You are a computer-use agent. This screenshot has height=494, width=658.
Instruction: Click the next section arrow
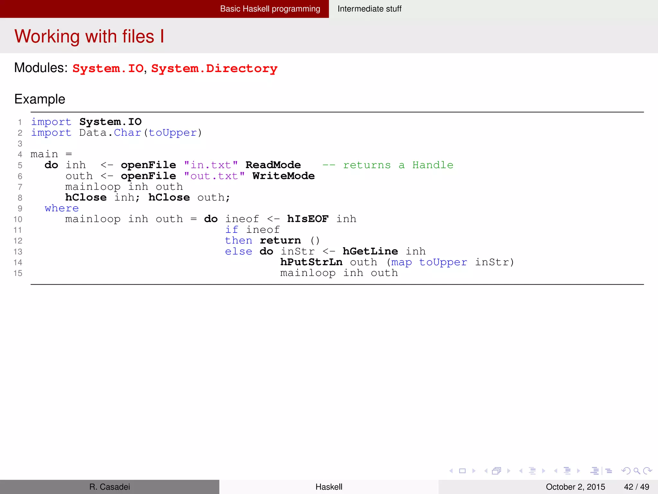[579, 471]
